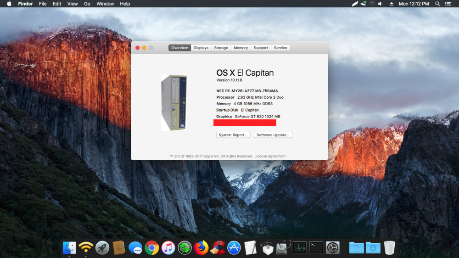Launch Launchpad rocket icon in Dock
Viewport: 459px width, 258px height.
pos(102,248)
